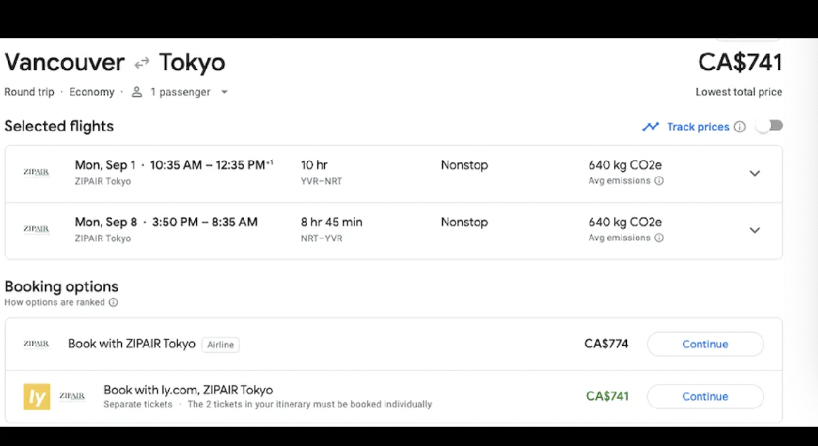This screenshot has width=818, height=446.
Task: Select the Book with ZIPAIR Tokyo option
Action: point(132,343)
